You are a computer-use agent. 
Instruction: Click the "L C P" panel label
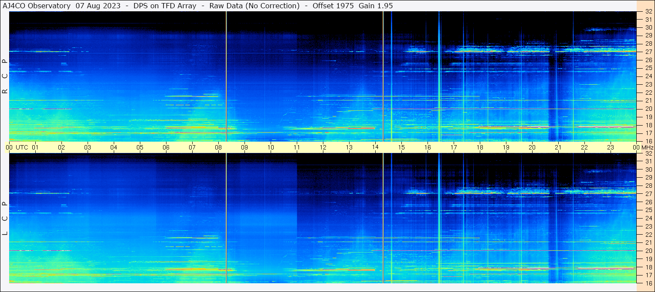pyautogui.click(x=5, y=219)
